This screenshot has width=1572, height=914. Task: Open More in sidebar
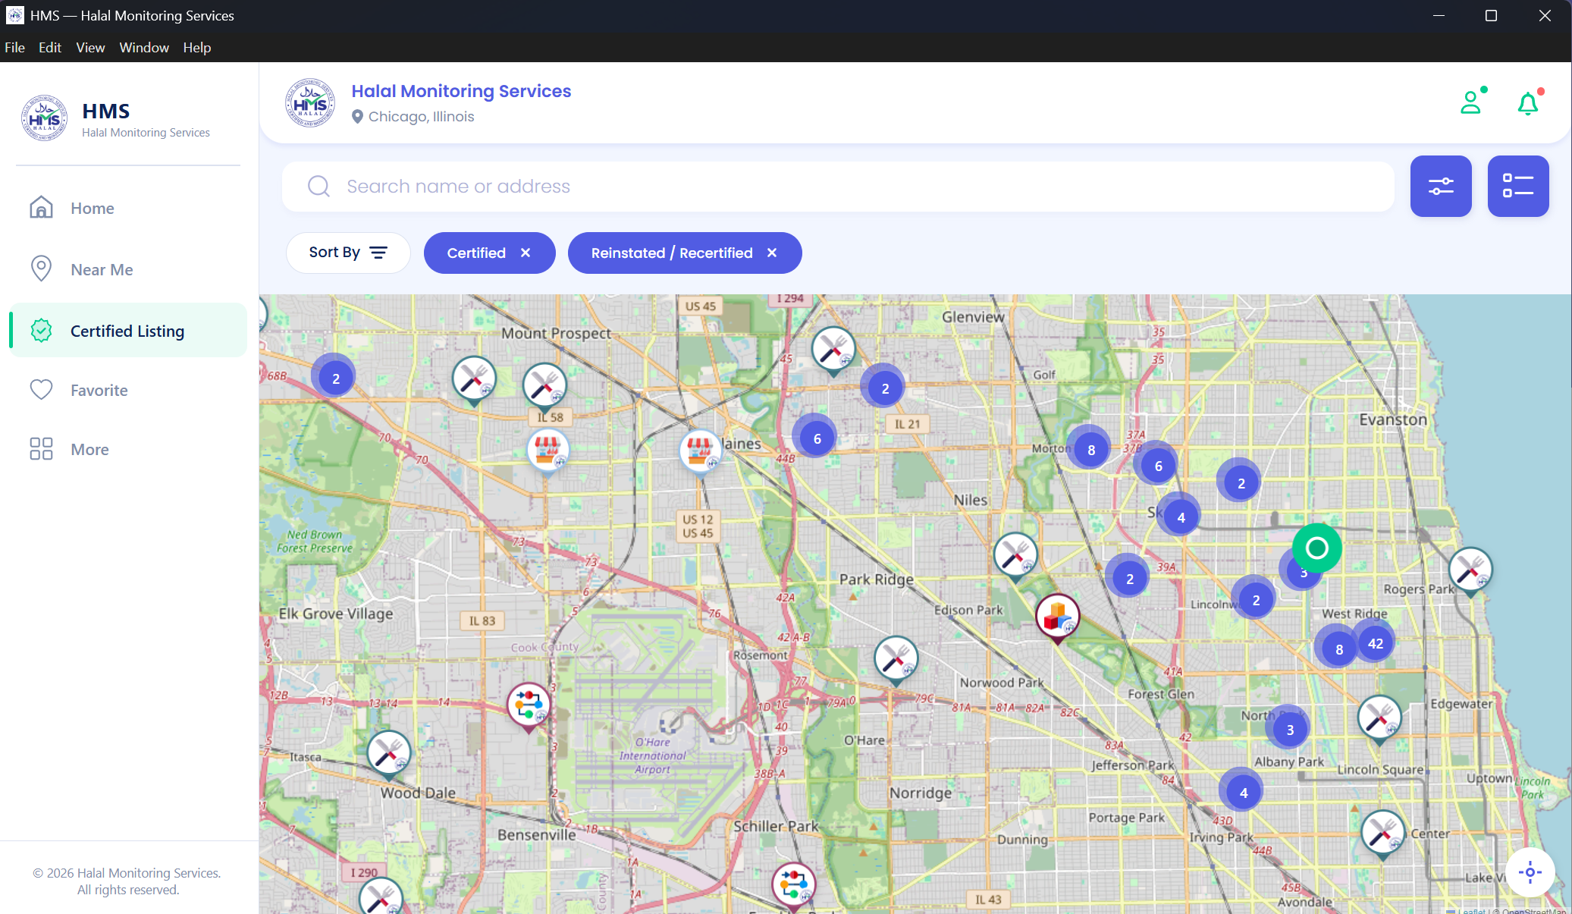tap(128, 449)
